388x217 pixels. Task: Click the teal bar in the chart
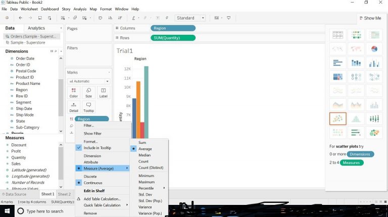point(146,102)
